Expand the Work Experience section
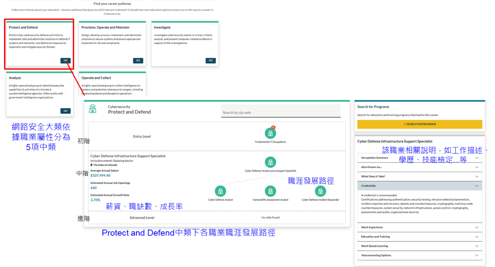The image size is (495, 267). point(419,228)
